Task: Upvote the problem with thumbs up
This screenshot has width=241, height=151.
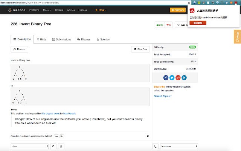Action: (x=159, y=25)
